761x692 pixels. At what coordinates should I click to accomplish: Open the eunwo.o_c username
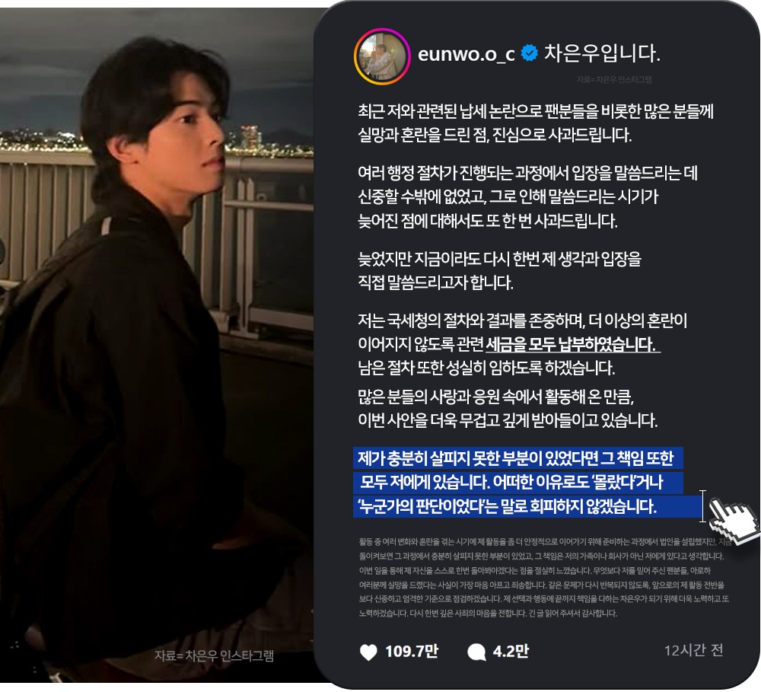pyautogui.click(x=466, y=54)
